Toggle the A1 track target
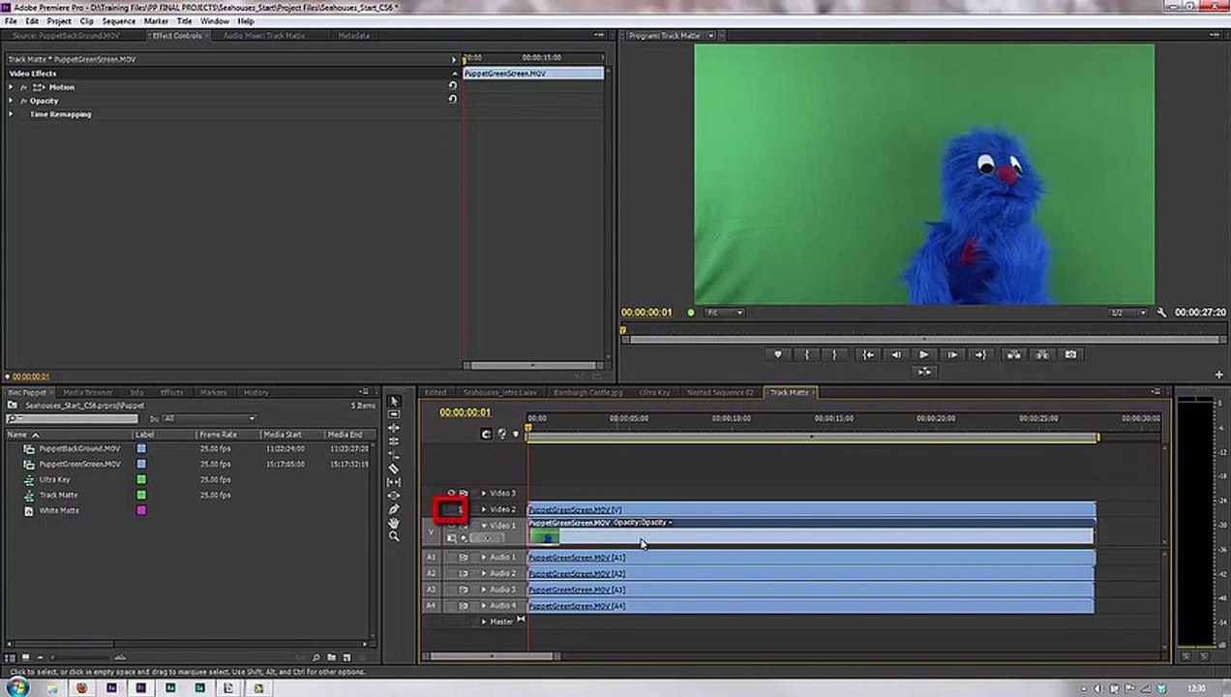The image size is (1231, 697). tap(432, 557)
